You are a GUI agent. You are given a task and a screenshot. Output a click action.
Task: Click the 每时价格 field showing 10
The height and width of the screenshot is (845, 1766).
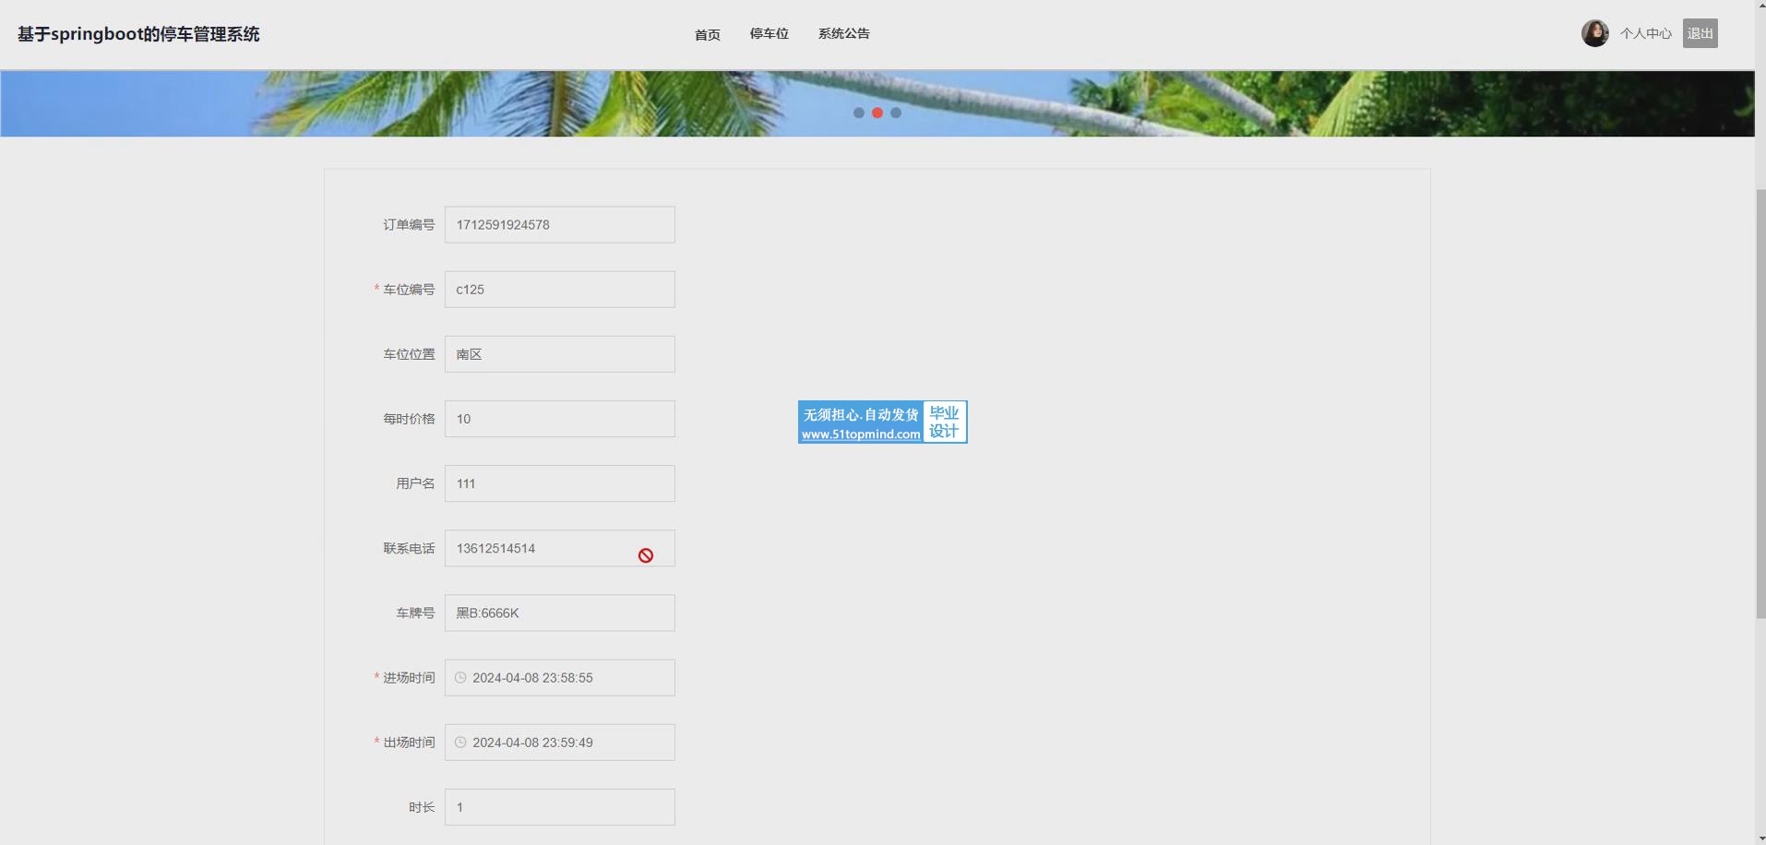point(559,419)
